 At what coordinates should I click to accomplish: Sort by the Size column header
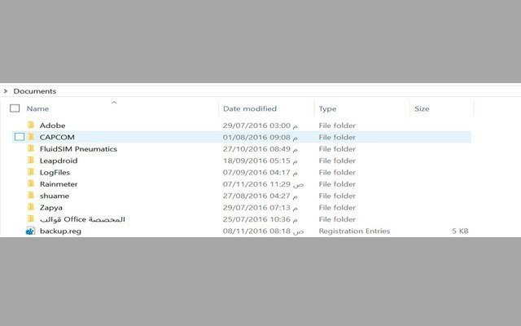pyautogui.click(x=422, y=108)
